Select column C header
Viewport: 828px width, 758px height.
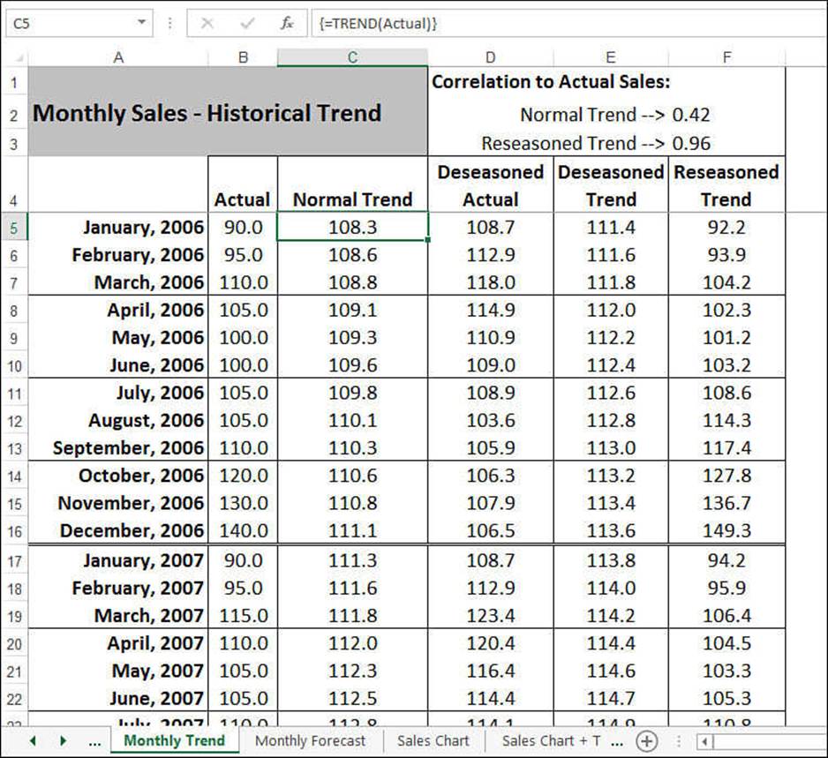tap(352, 57)
